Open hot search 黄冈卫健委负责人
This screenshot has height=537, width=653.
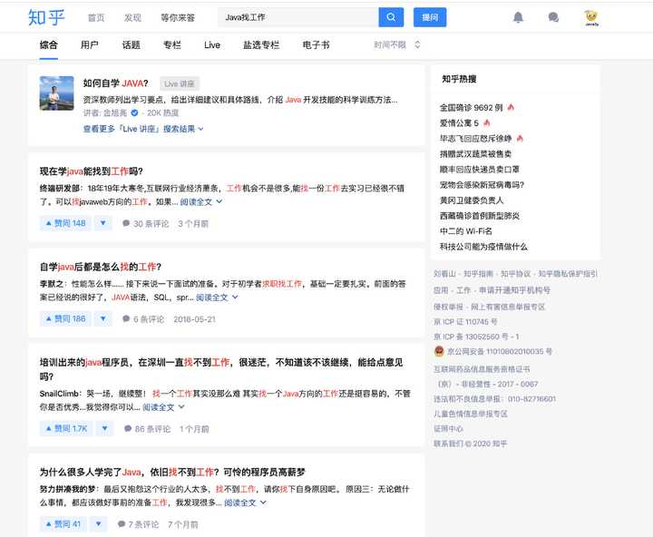tap(472, 200)
